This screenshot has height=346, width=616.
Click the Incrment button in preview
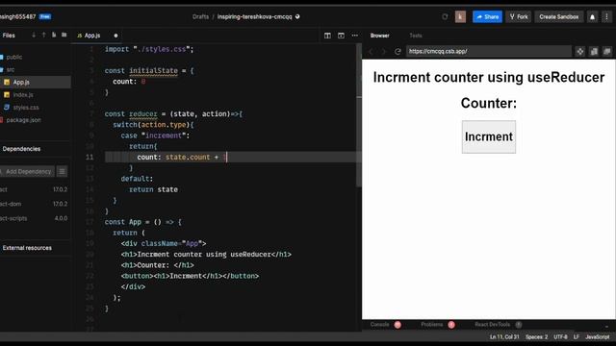tap(489, 136)
